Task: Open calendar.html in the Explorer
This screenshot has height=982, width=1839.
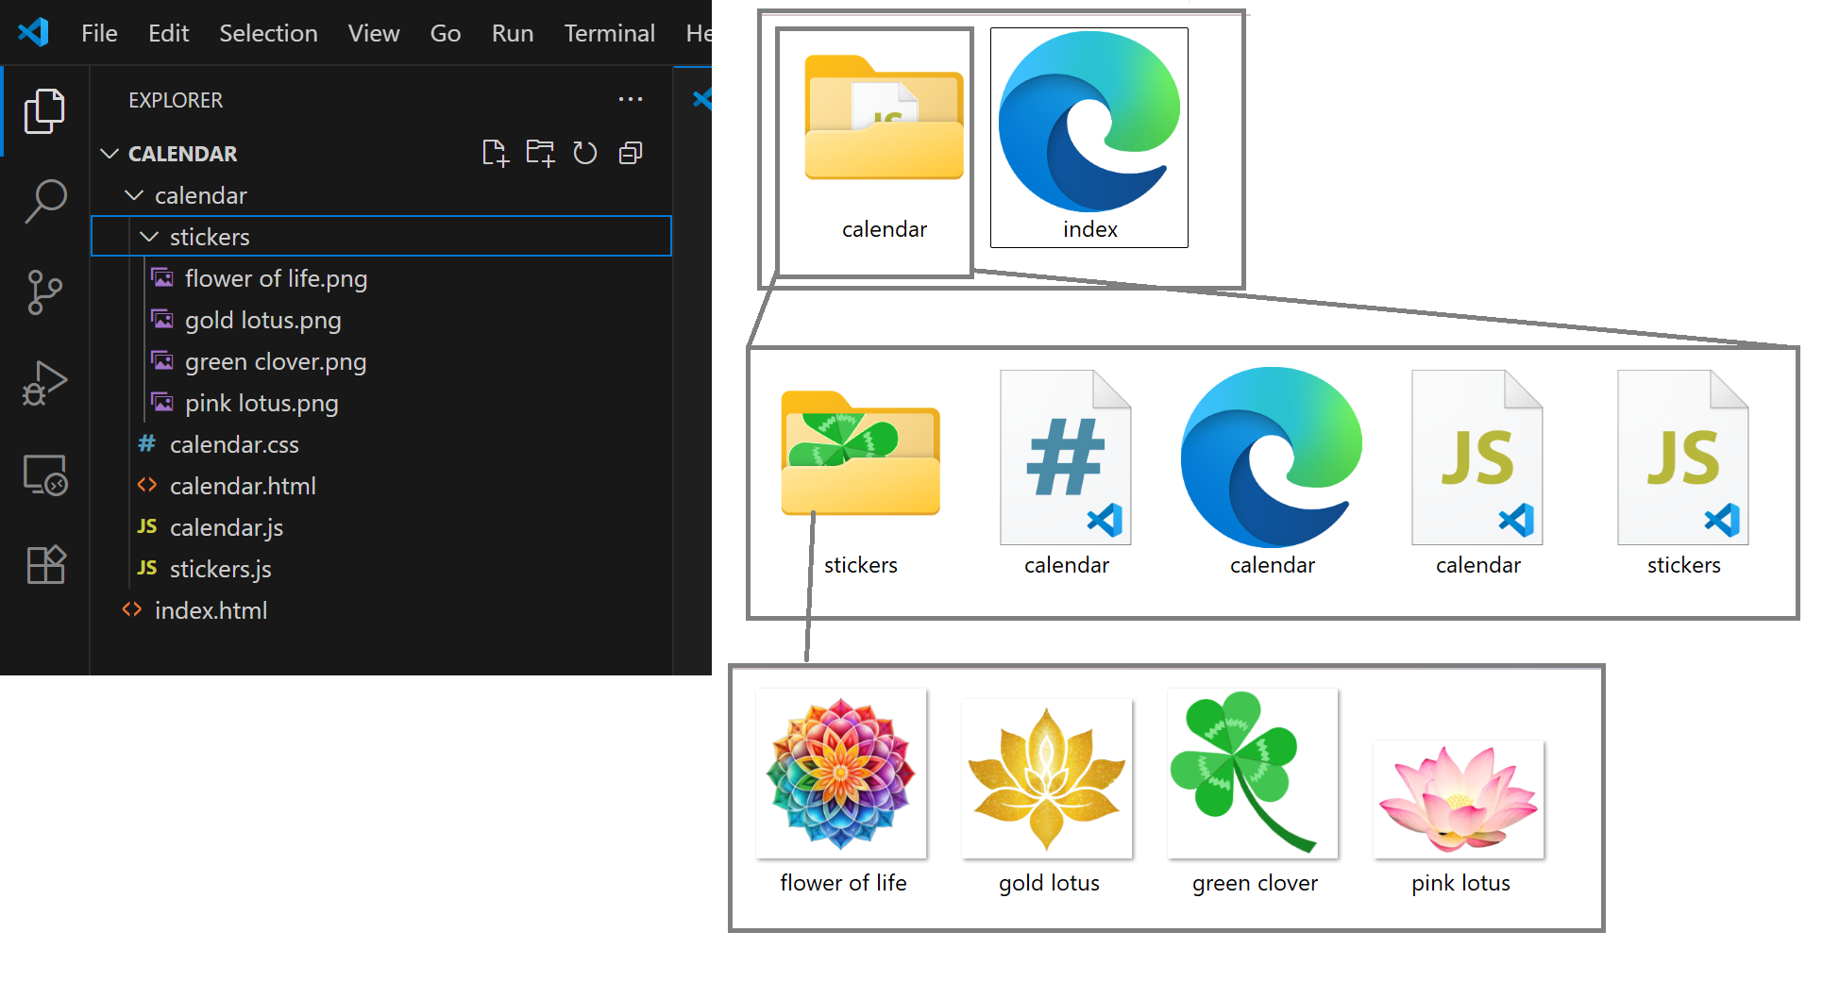Action: [x=381, y=486]
